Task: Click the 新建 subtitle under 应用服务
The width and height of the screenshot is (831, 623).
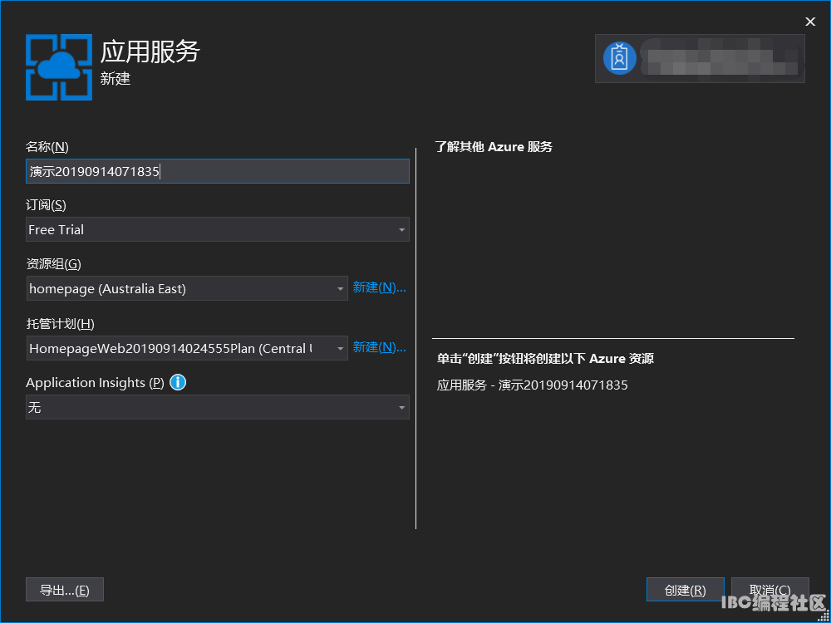Action: [x=116, y=79]
